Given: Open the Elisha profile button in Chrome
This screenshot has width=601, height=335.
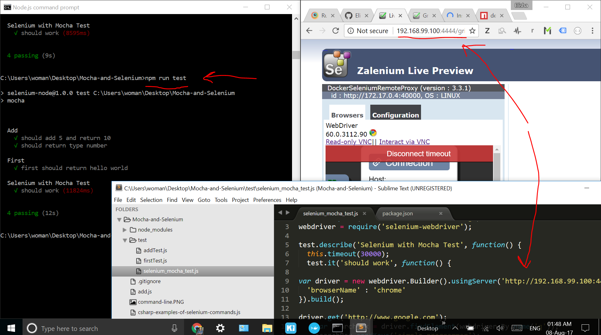Looking at the screenshot, I should pos(521,5).
